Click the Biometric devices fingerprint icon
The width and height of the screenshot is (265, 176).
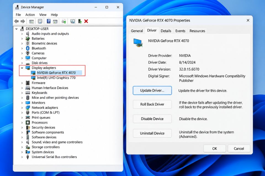(x=28, y=43)
